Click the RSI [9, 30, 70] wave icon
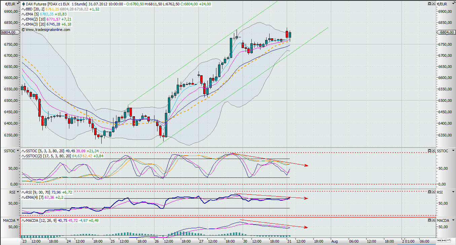The image size is (456, 245). point(23,192)
